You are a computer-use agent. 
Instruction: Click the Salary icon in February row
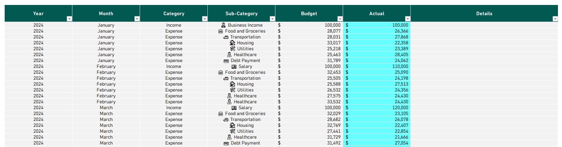tap(234, 67)
